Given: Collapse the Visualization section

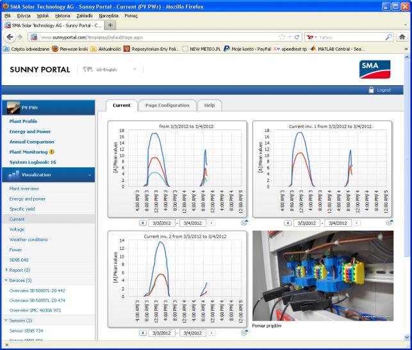Looking at the screenshot, I should [x=90, y=175].
